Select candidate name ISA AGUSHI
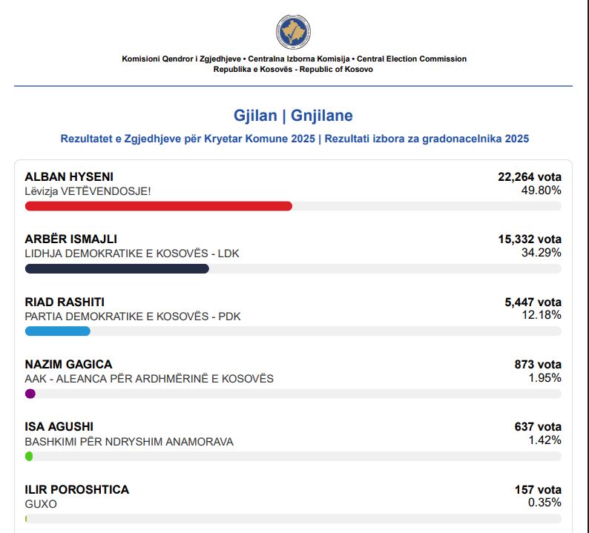Screen dimensions: 589x533 click(x=59, y=427)
